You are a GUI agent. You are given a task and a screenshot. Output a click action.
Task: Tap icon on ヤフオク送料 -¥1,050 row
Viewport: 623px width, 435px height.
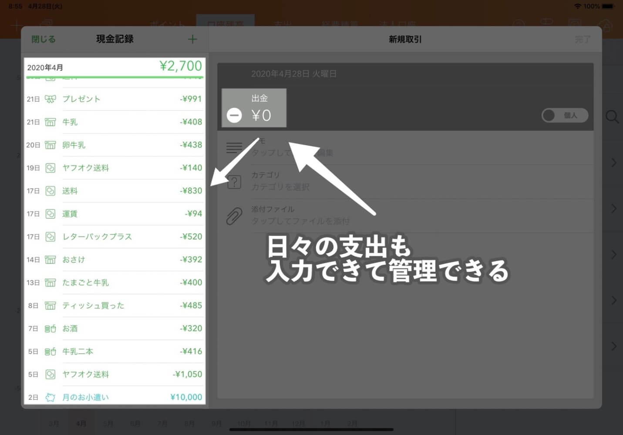[51, 375]
